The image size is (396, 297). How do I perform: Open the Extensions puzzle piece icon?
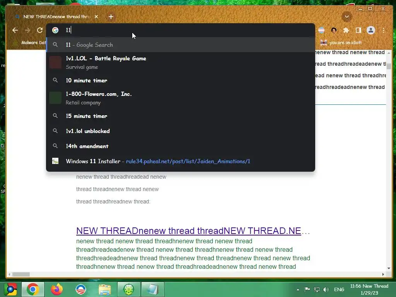[346, 30]
